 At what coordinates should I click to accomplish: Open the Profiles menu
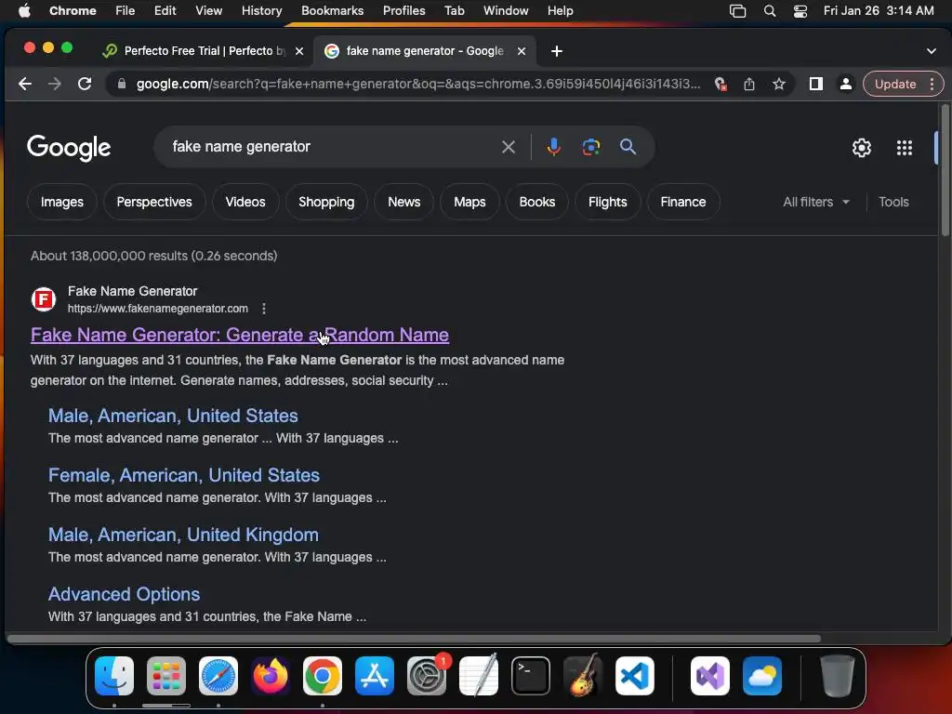[x=403, y=10]
